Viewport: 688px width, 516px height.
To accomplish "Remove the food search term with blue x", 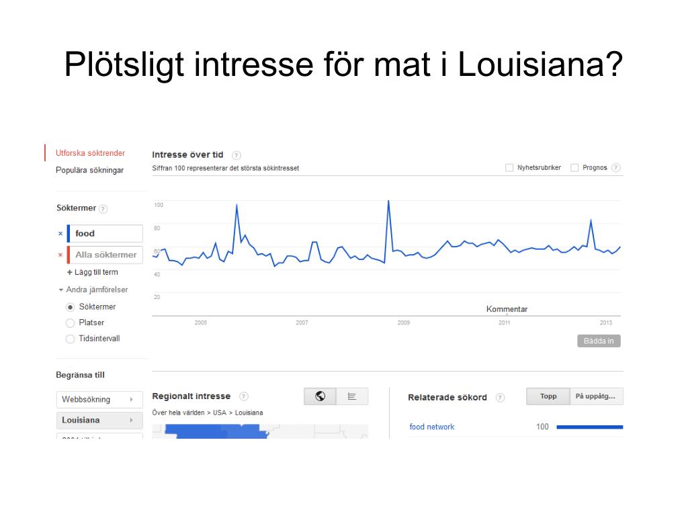I will tap(60, 234).
